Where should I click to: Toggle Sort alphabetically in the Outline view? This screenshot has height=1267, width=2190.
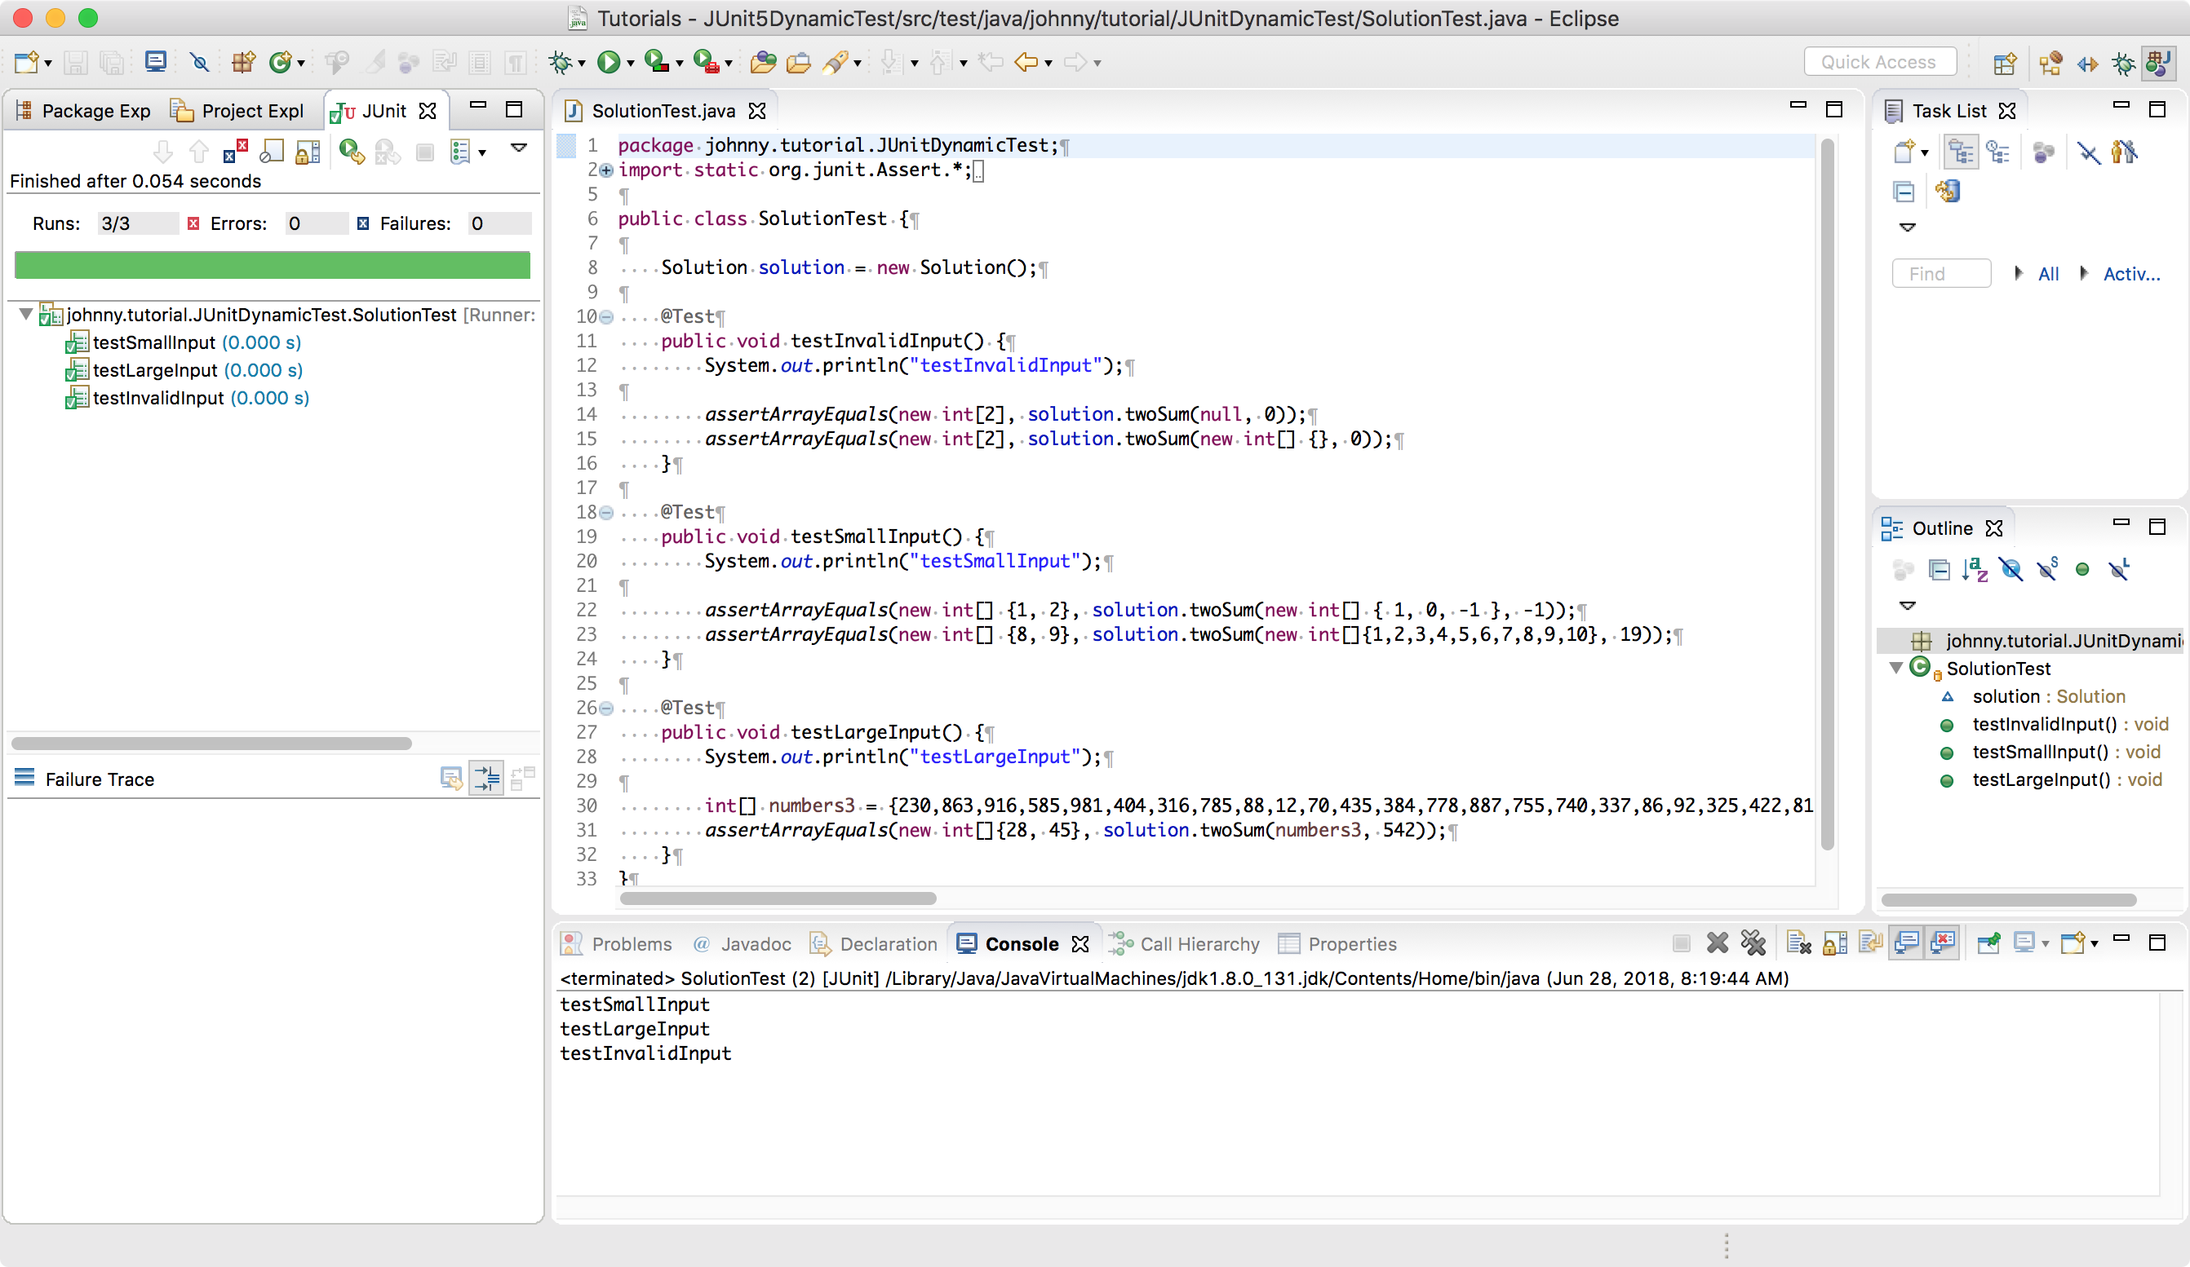pyautogui.click(x=1975, y=570)
